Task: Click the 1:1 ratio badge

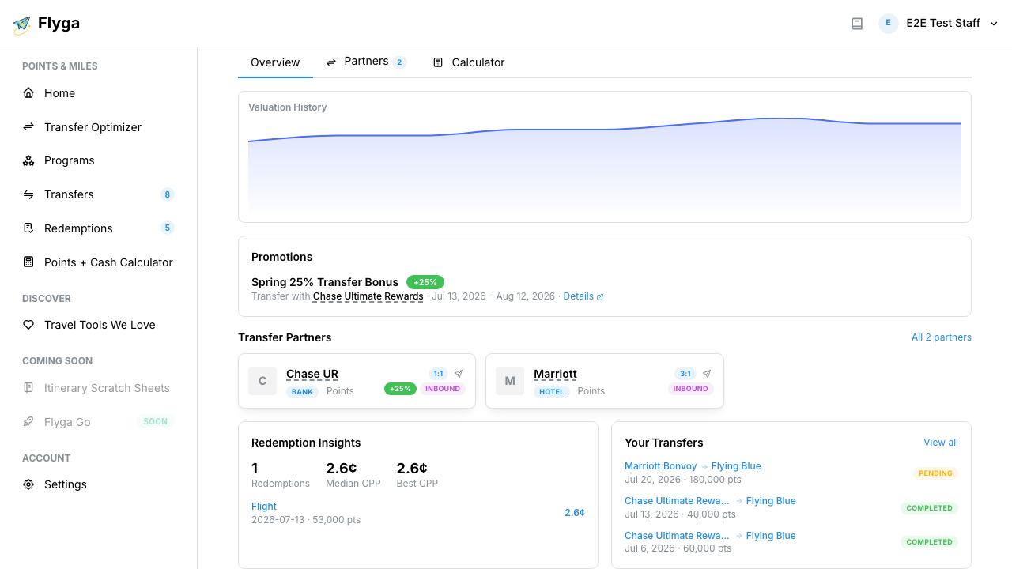Action: [438, 374]
